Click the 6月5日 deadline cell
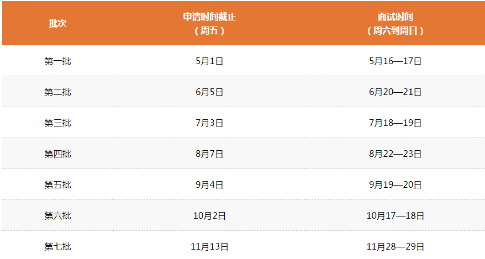485x259 pixels. click(x=209, y=92)
